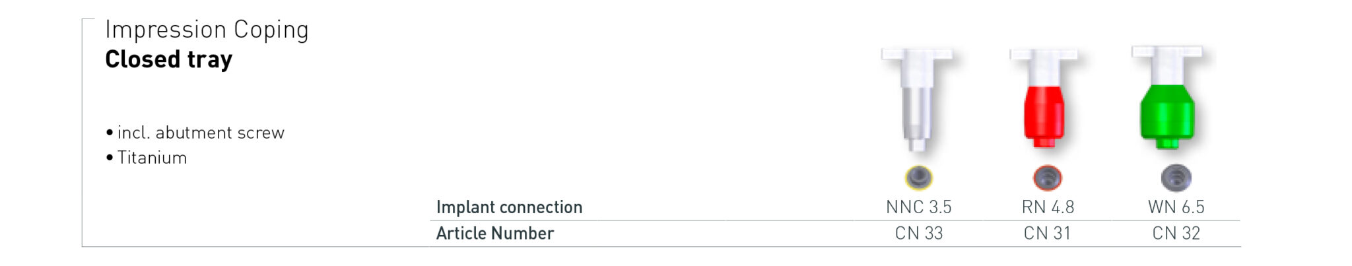Select the green body of the WN coping
The width and height of the screenshot is (1352, 266).
click(x=1167, y=114)
